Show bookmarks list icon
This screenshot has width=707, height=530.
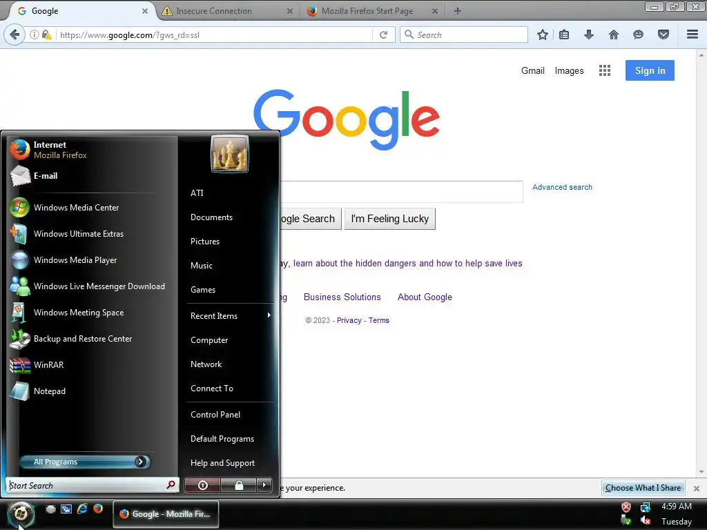(563, 35)
